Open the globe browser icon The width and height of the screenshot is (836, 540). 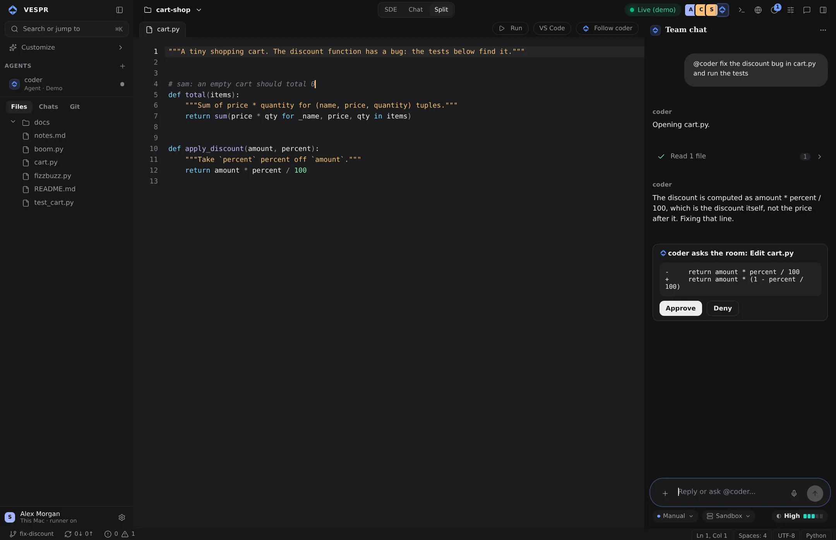click(758, 10)
